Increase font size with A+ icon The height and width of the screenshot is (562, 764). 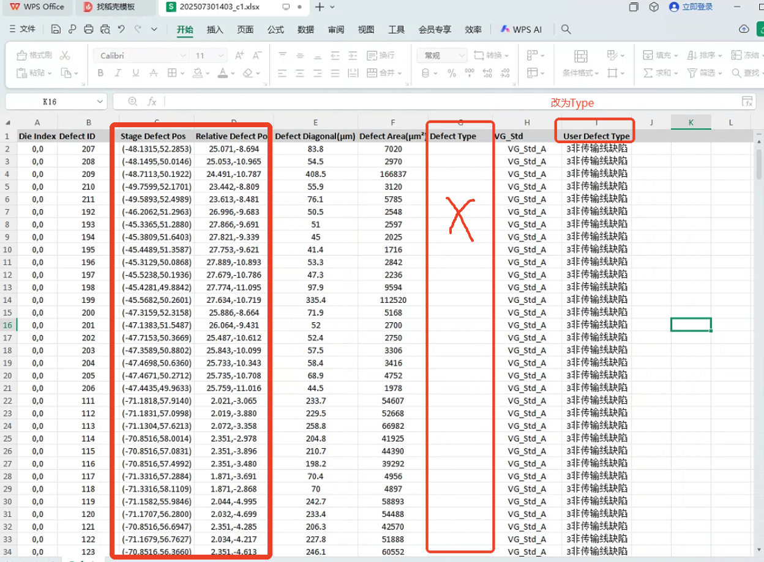pyautogui.click(x=239, y=56)
